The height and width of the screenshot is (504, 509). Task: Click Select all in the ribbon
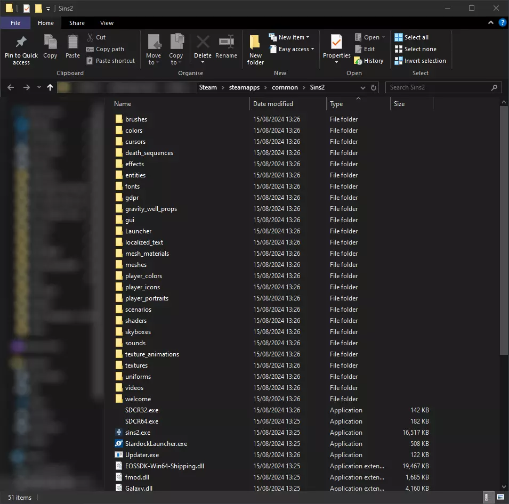(x=411, y=37)
